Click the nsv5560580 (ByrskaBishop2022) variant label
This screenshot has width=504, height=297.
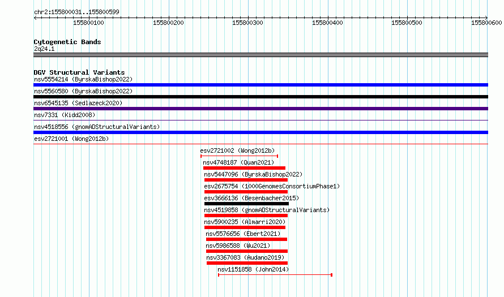click(x=83, y=91)
